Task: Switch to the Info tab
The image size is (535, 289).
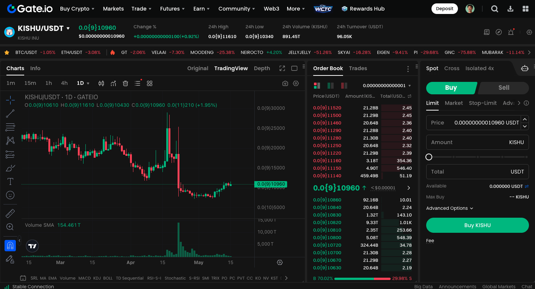Action: [x=36, y=68]
